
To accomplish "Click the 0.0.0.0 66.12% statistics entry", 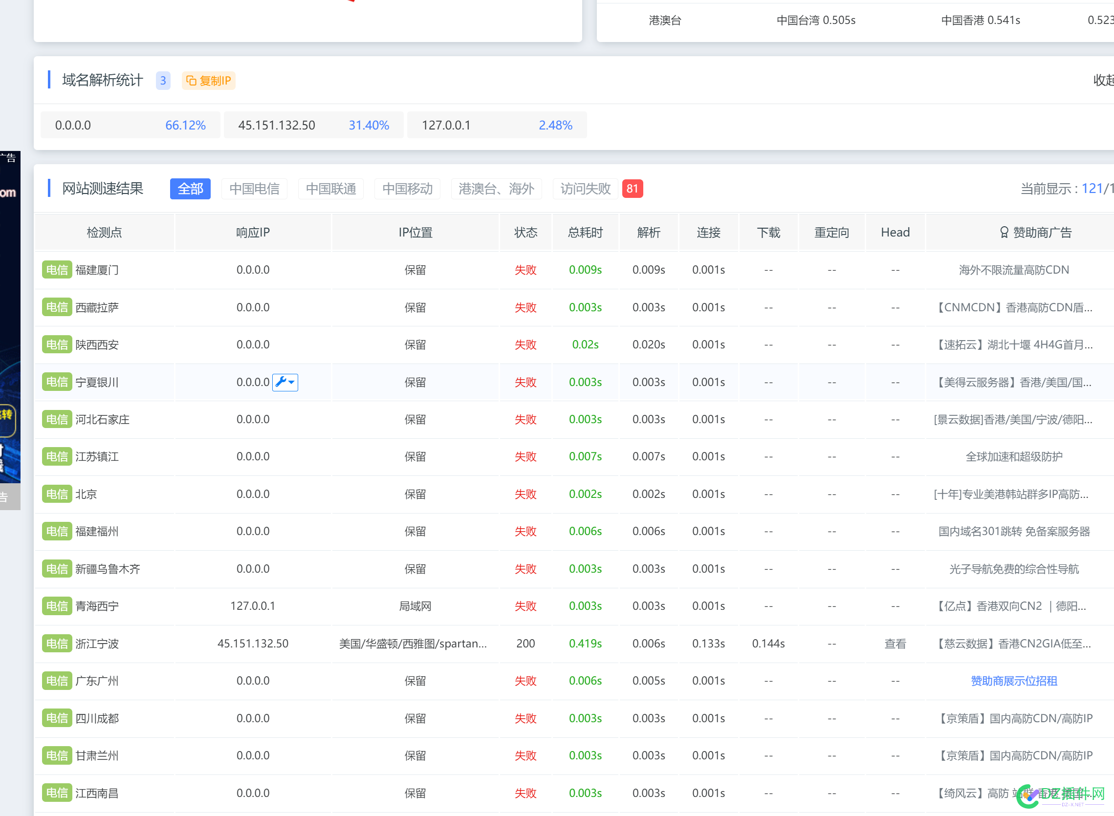I will 131,126.
